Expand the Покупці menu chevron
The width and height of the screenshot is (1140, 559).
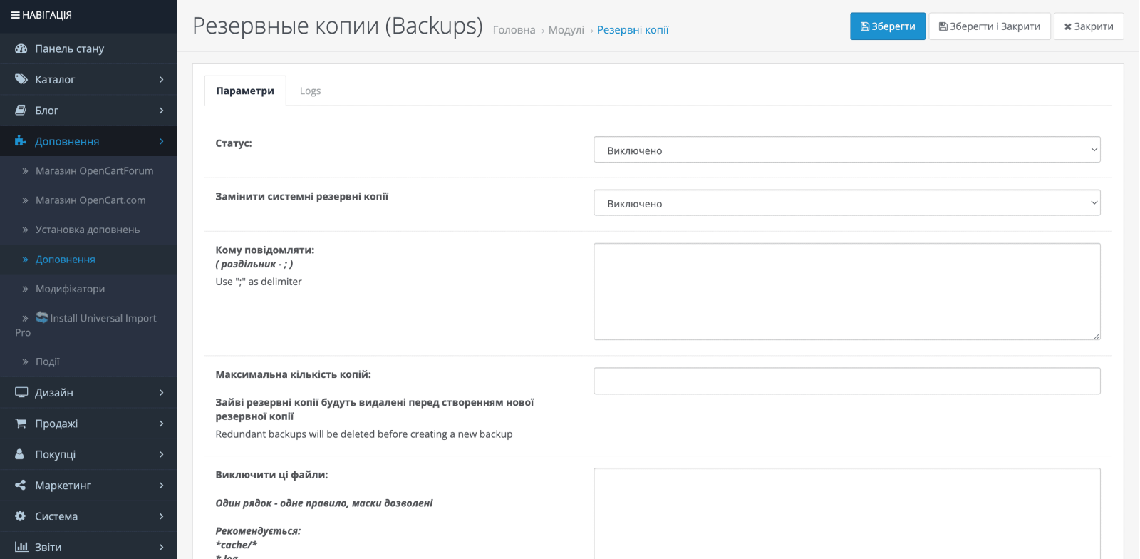[x=162, y=454]
